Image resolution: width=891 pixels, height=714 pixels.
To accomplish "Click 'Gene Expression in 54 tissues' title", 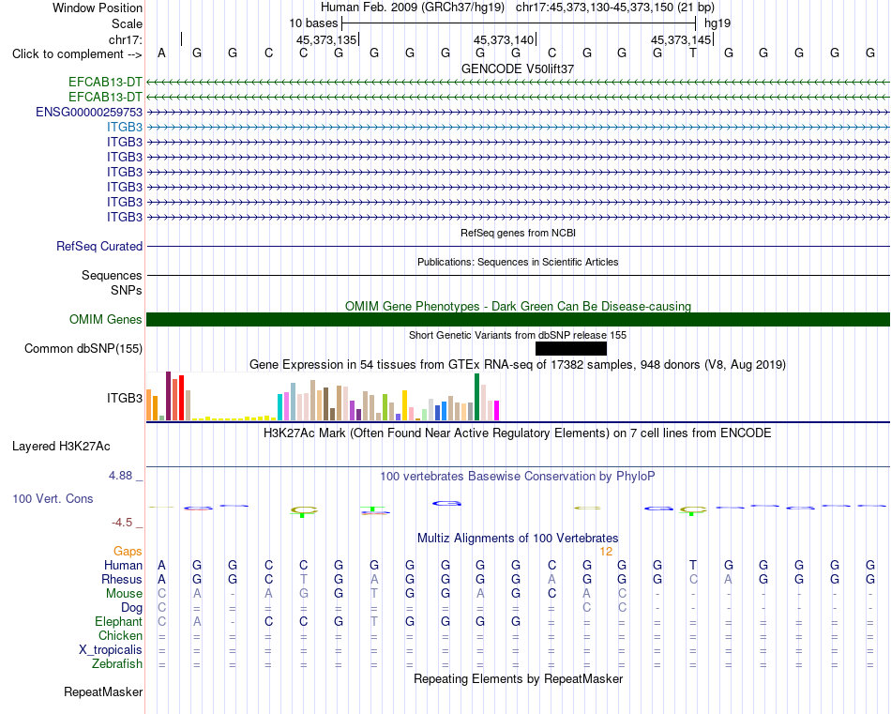I will [518, 364].
